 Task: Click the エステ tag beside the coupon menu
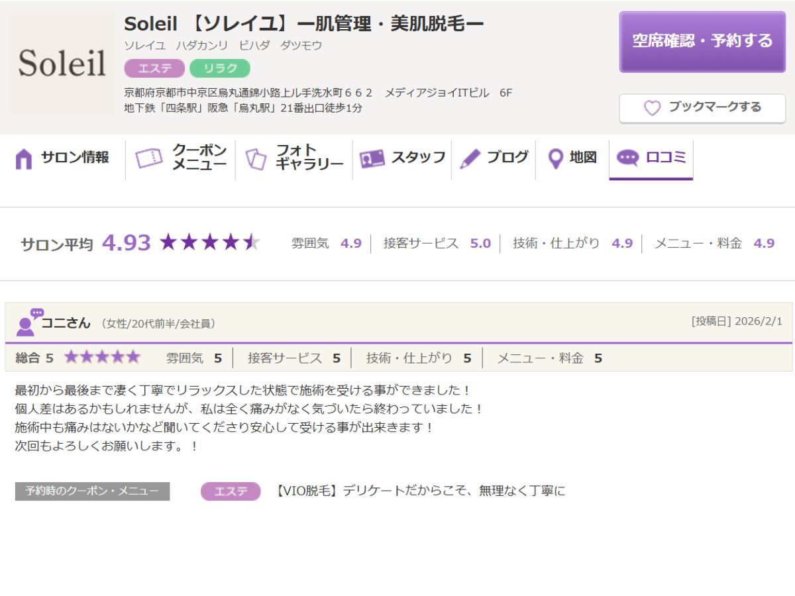(x=231, y=491)
